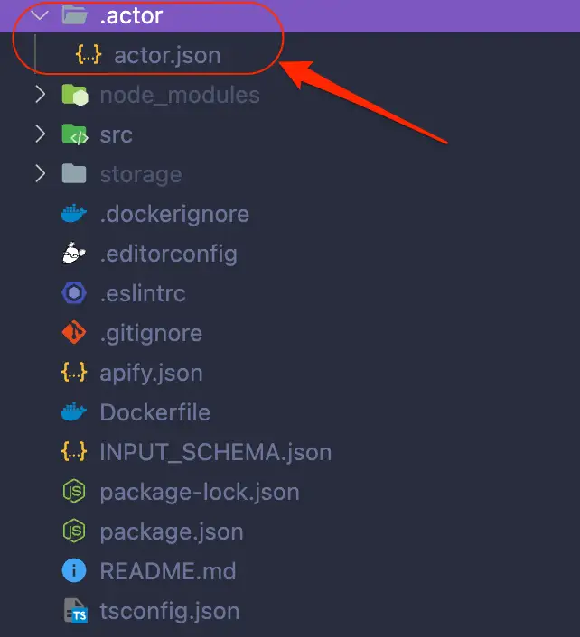The image size is (580, 637).
Task: Open the apify.json file
Action: [x=151, y=373]
